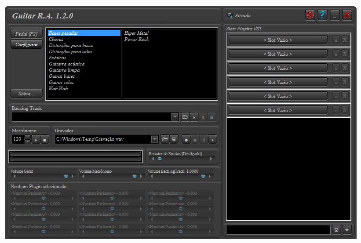This screenshot has height=243, width=361.
Task: Open a backing track file with folder icon
Action: coord(185,117)
